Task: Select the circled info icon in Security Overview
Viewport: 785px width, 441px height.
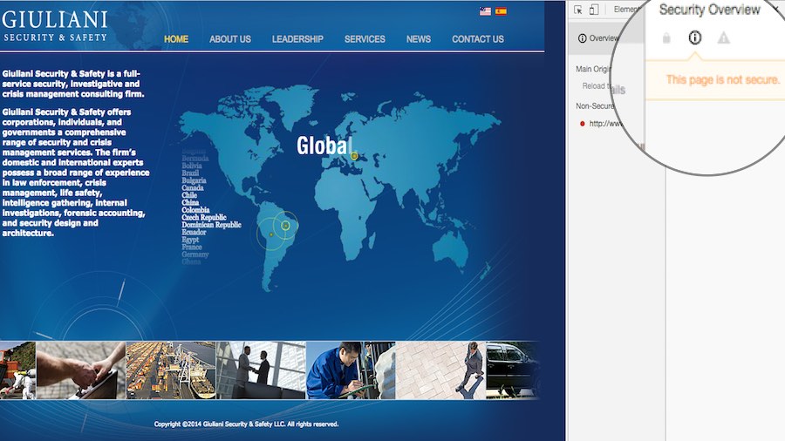Action: tap(695, 37)
